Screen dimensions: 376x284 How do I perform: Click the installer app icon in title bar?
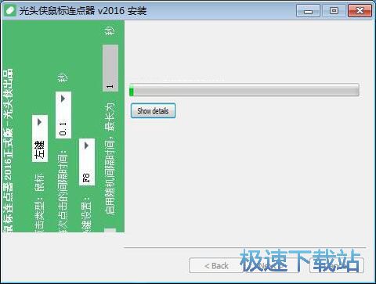tap(10, 11)
